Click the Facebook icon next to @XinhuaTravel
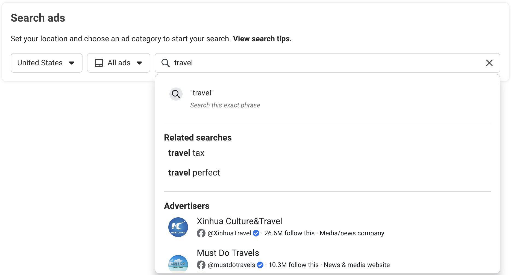511x275 pixels. click(201, 233)
